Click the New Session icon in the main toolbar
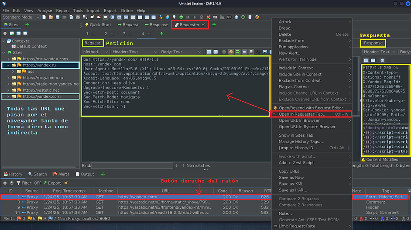Viewport: 411px width, 230px height. 44,17
